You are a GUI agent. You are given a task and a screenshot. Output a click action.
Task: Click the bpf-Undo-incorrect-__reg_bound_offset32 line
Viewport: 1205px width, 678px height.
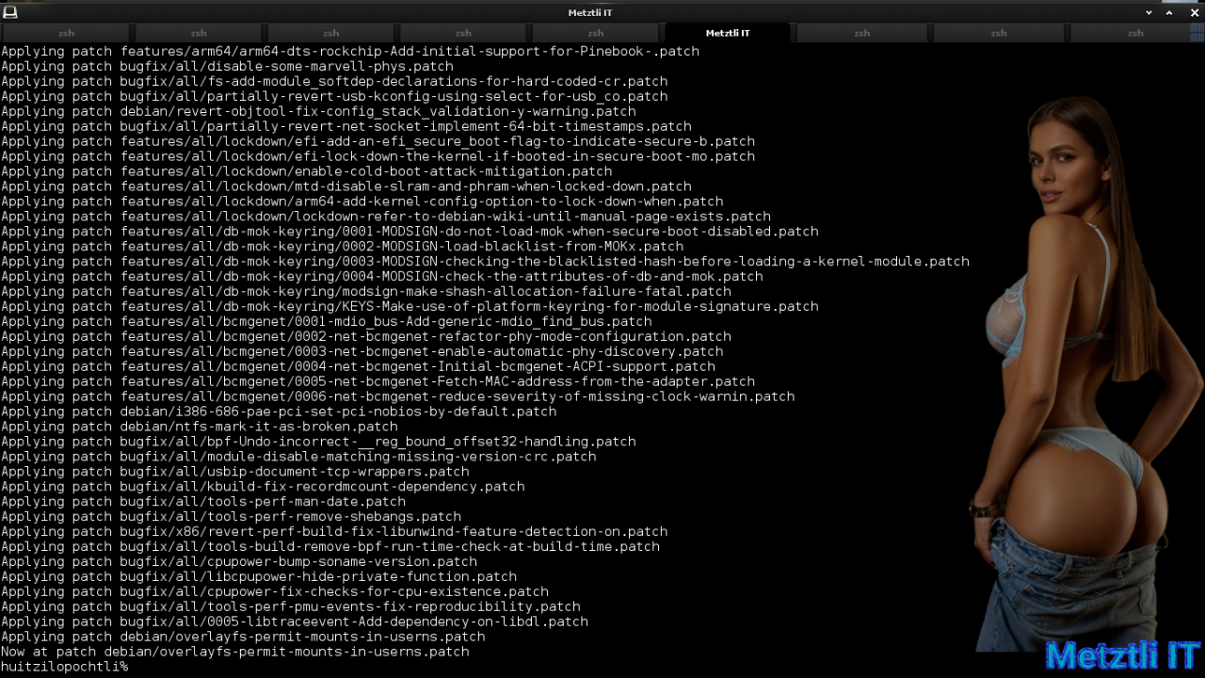point(318,442)
